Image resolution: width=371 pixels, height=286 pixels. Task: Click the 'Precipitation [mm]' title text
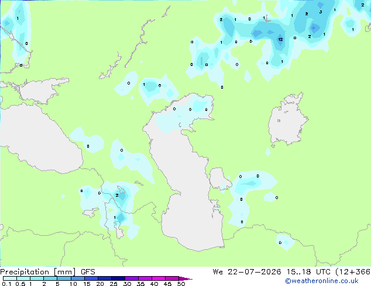click(38, 272)
